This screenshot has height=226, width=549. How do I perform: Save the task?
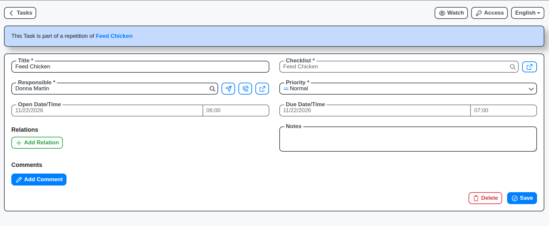(522, 198)
